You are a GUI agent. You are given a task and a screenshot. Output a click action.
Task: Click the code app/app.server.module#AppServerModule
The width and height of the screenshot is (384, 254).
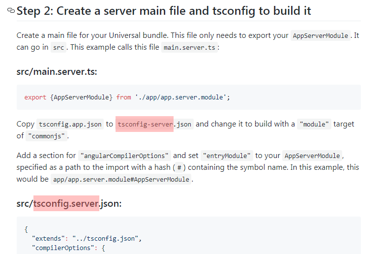click(121, 179)
